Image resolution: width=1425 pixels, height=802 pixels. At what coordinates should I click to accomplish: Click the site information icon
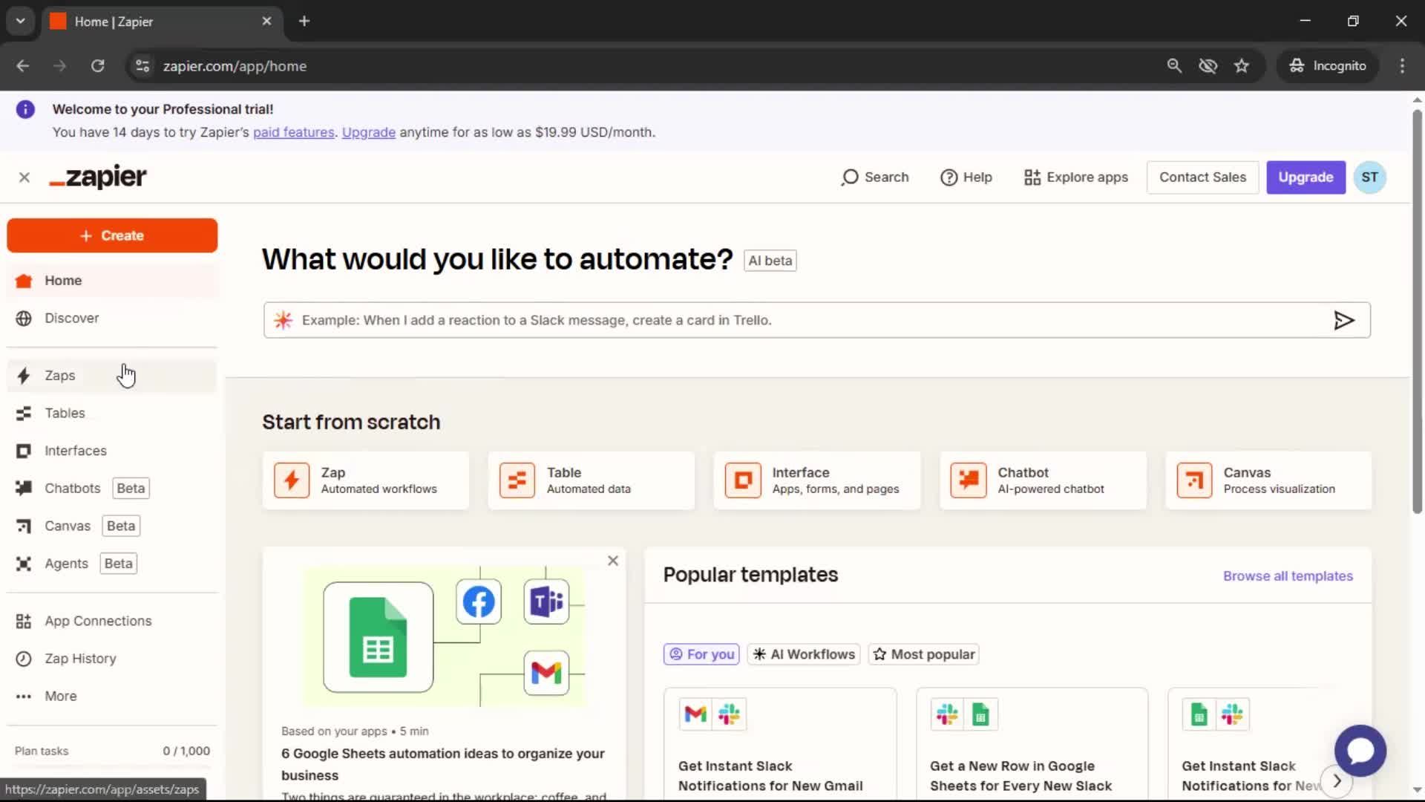point(142,66)
